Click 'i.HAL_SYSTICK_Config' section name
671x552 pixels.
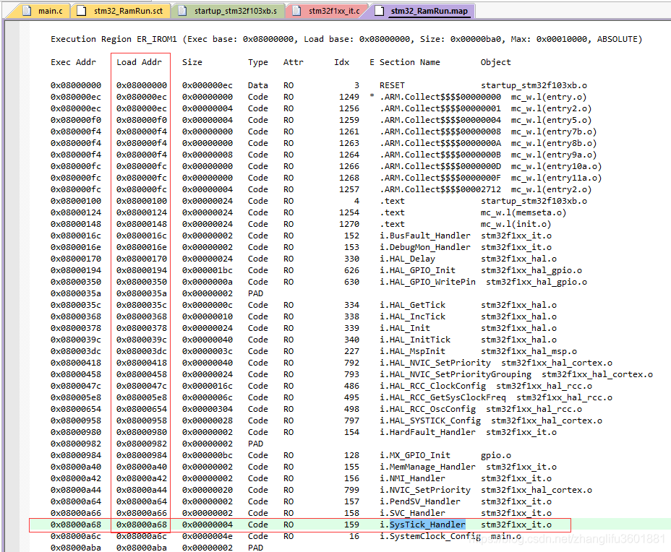(430, 420)
